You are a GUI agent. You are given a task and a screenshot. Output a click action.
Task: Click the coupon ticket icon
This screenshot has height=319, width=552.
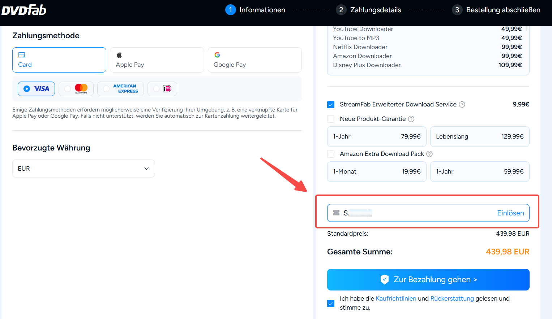click(336, 213)
